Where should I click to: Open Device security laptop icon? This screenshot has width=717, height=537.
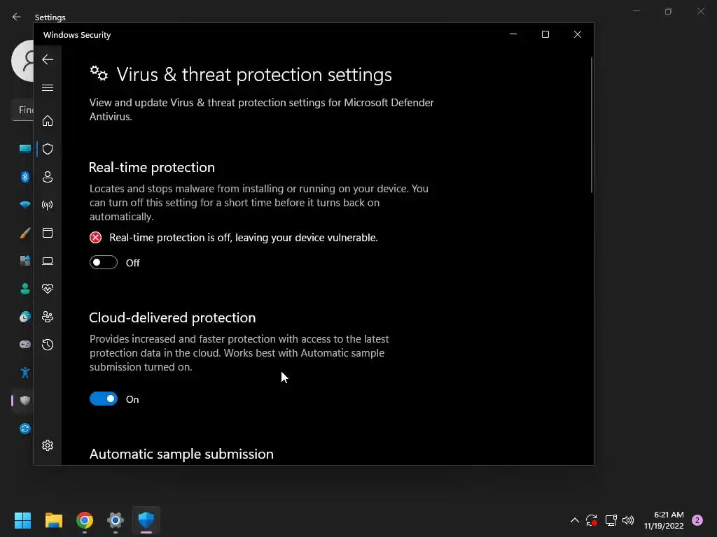tap(48, 262)
